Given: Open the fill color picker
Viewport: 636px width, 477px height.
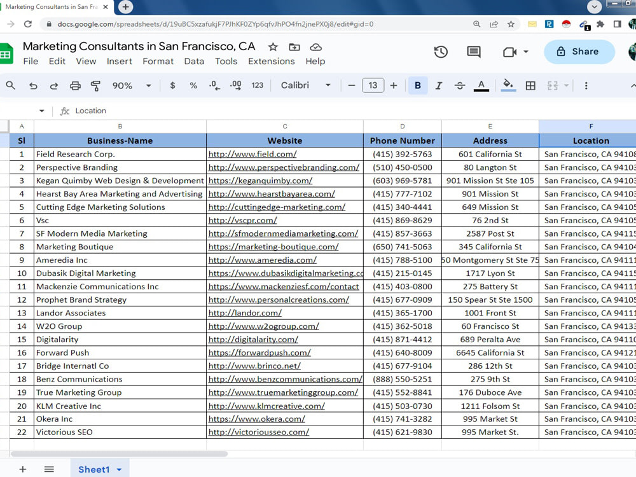Looking at the screenshot, I should click(508, 86).
